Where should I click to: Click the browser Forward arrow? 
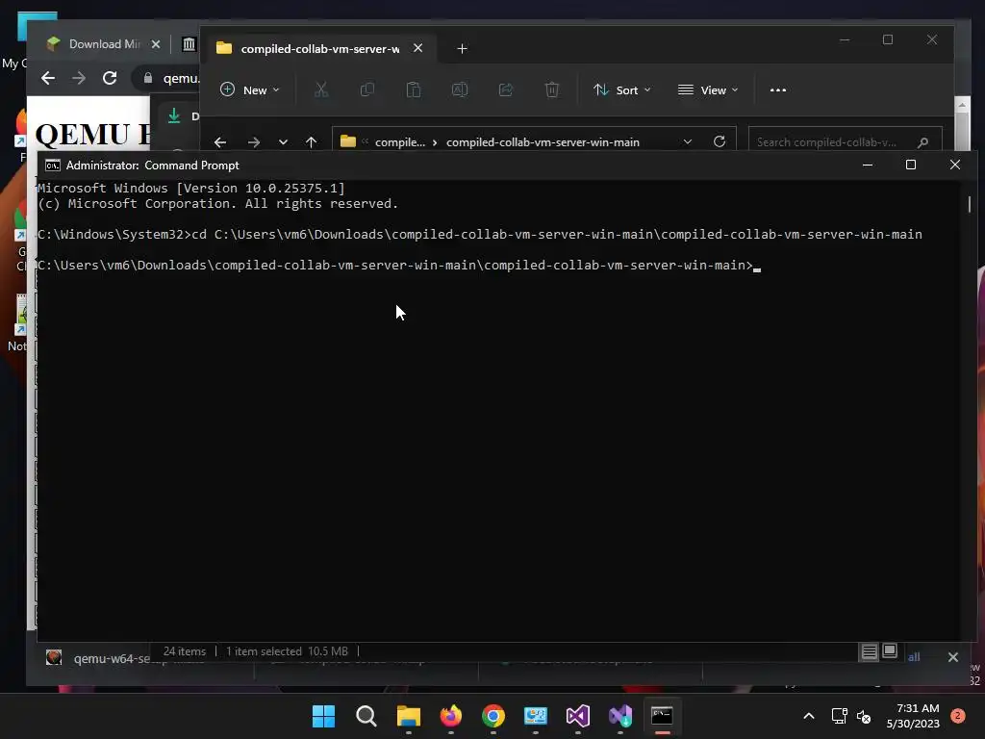(x=79, y=78)
